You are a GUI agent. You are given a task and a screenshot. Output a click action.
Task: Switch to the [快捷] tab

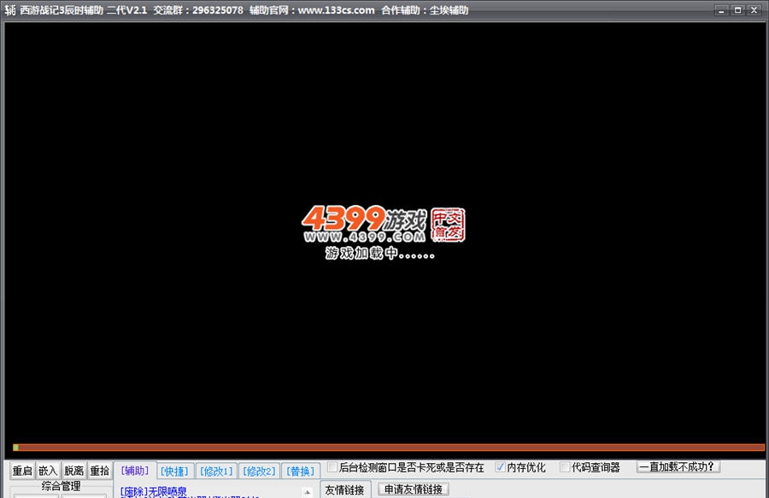click(173, 470)
